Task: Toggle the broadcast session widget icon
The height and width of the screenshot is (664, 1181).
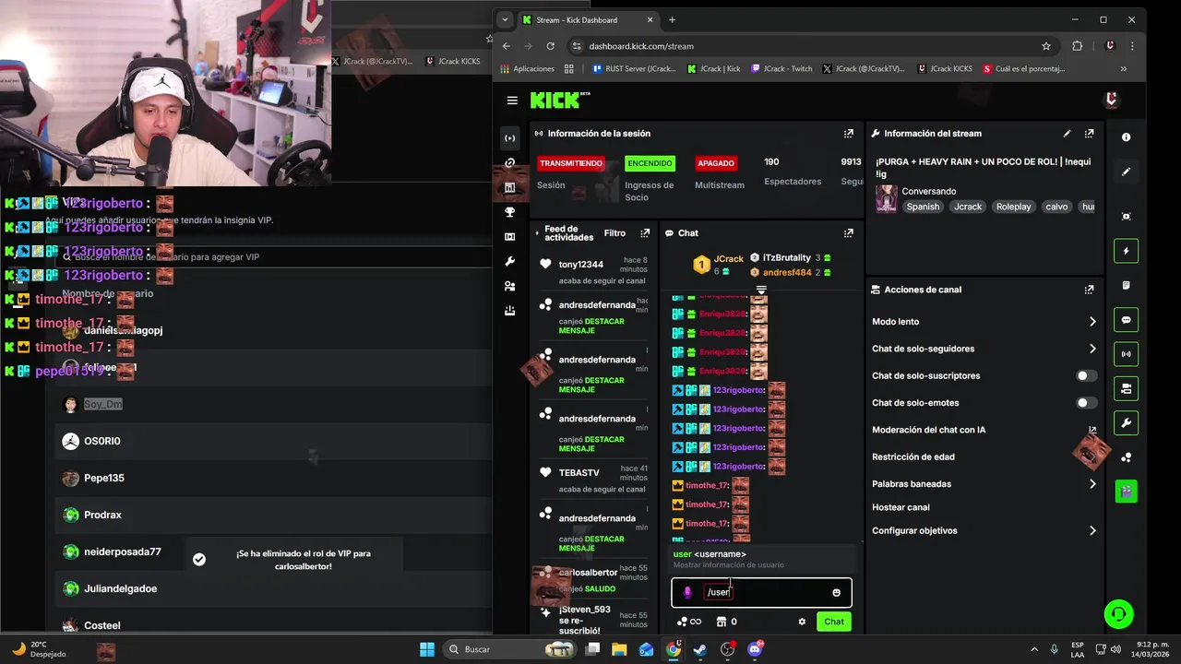Action: pyautogui.click(x=1126, y=354)
